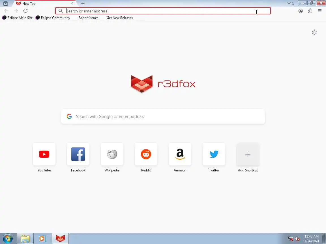326x244 pixels.
Task: Open Eclipse Main Site bookmark
Action: [x=18, y=18]
